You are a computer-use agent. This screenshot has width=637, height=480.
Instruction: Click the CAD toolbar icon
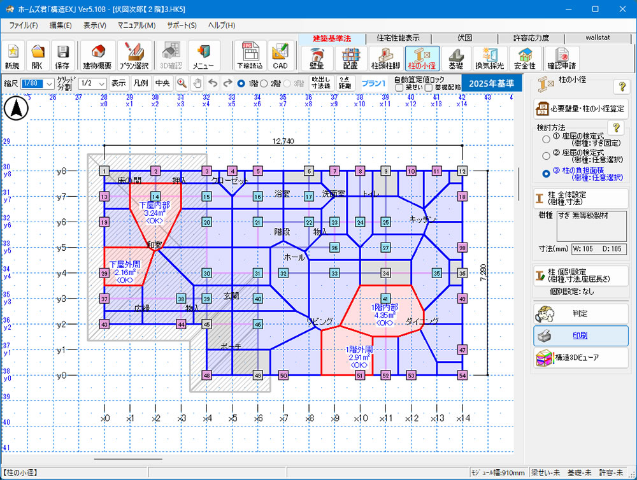tap(281, 56)
